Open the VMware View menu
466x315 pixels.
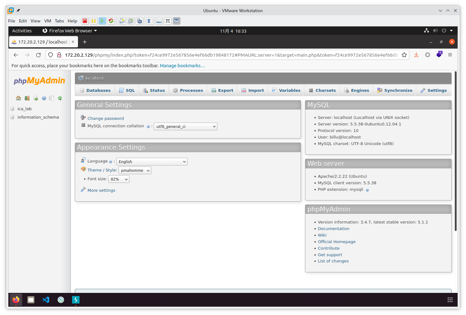(x=35, y=21)
